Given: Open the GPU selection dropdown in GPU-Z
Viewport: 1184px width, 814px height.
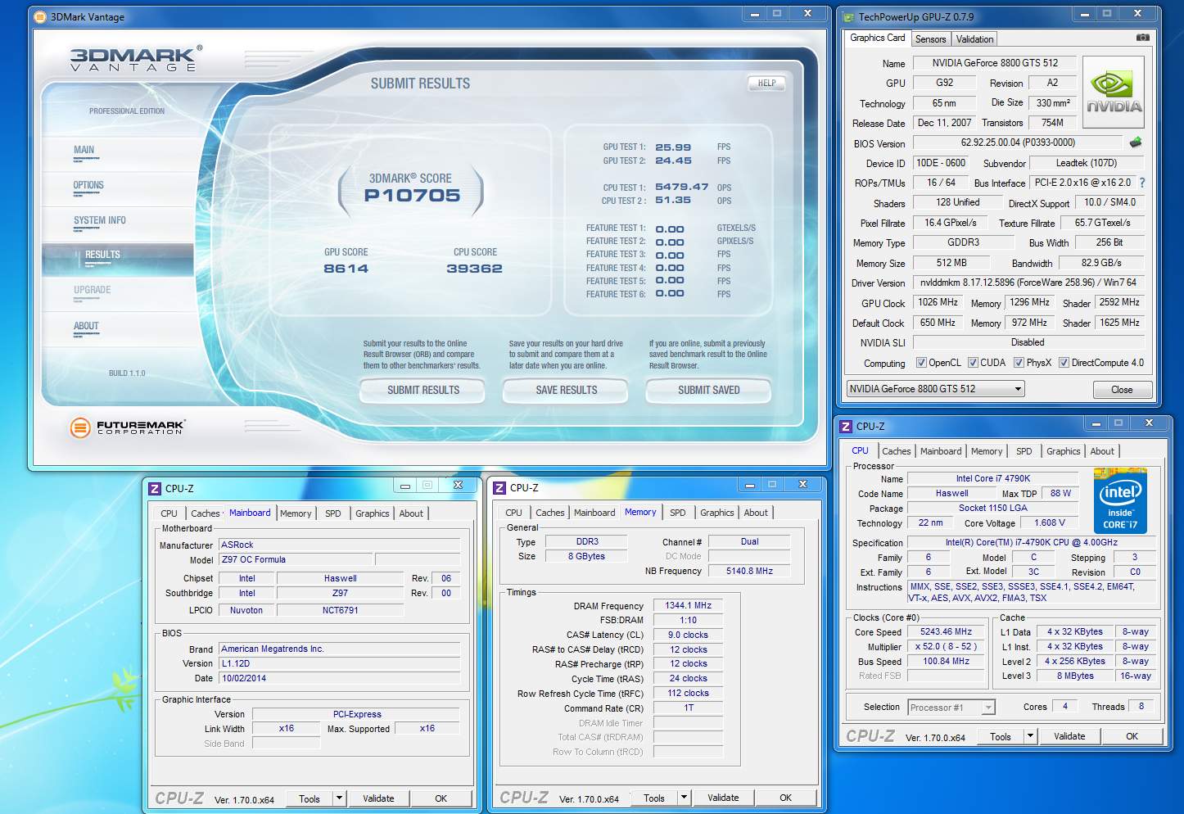Looking at the screenshot, I should click(936, 389).
